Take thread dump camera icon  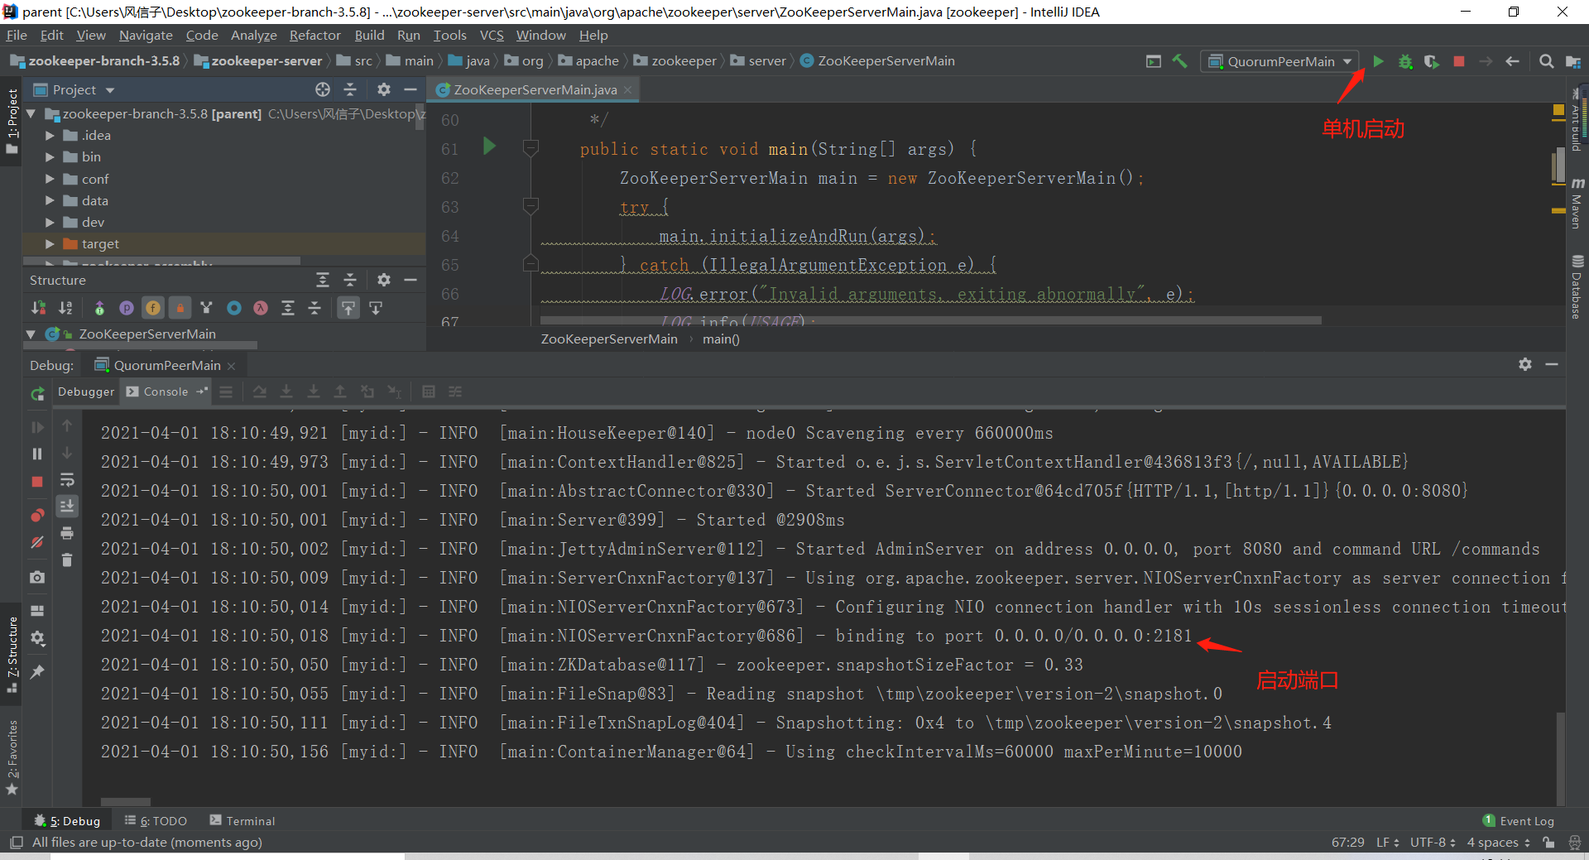pyautogui.click(x=37, y=577)
